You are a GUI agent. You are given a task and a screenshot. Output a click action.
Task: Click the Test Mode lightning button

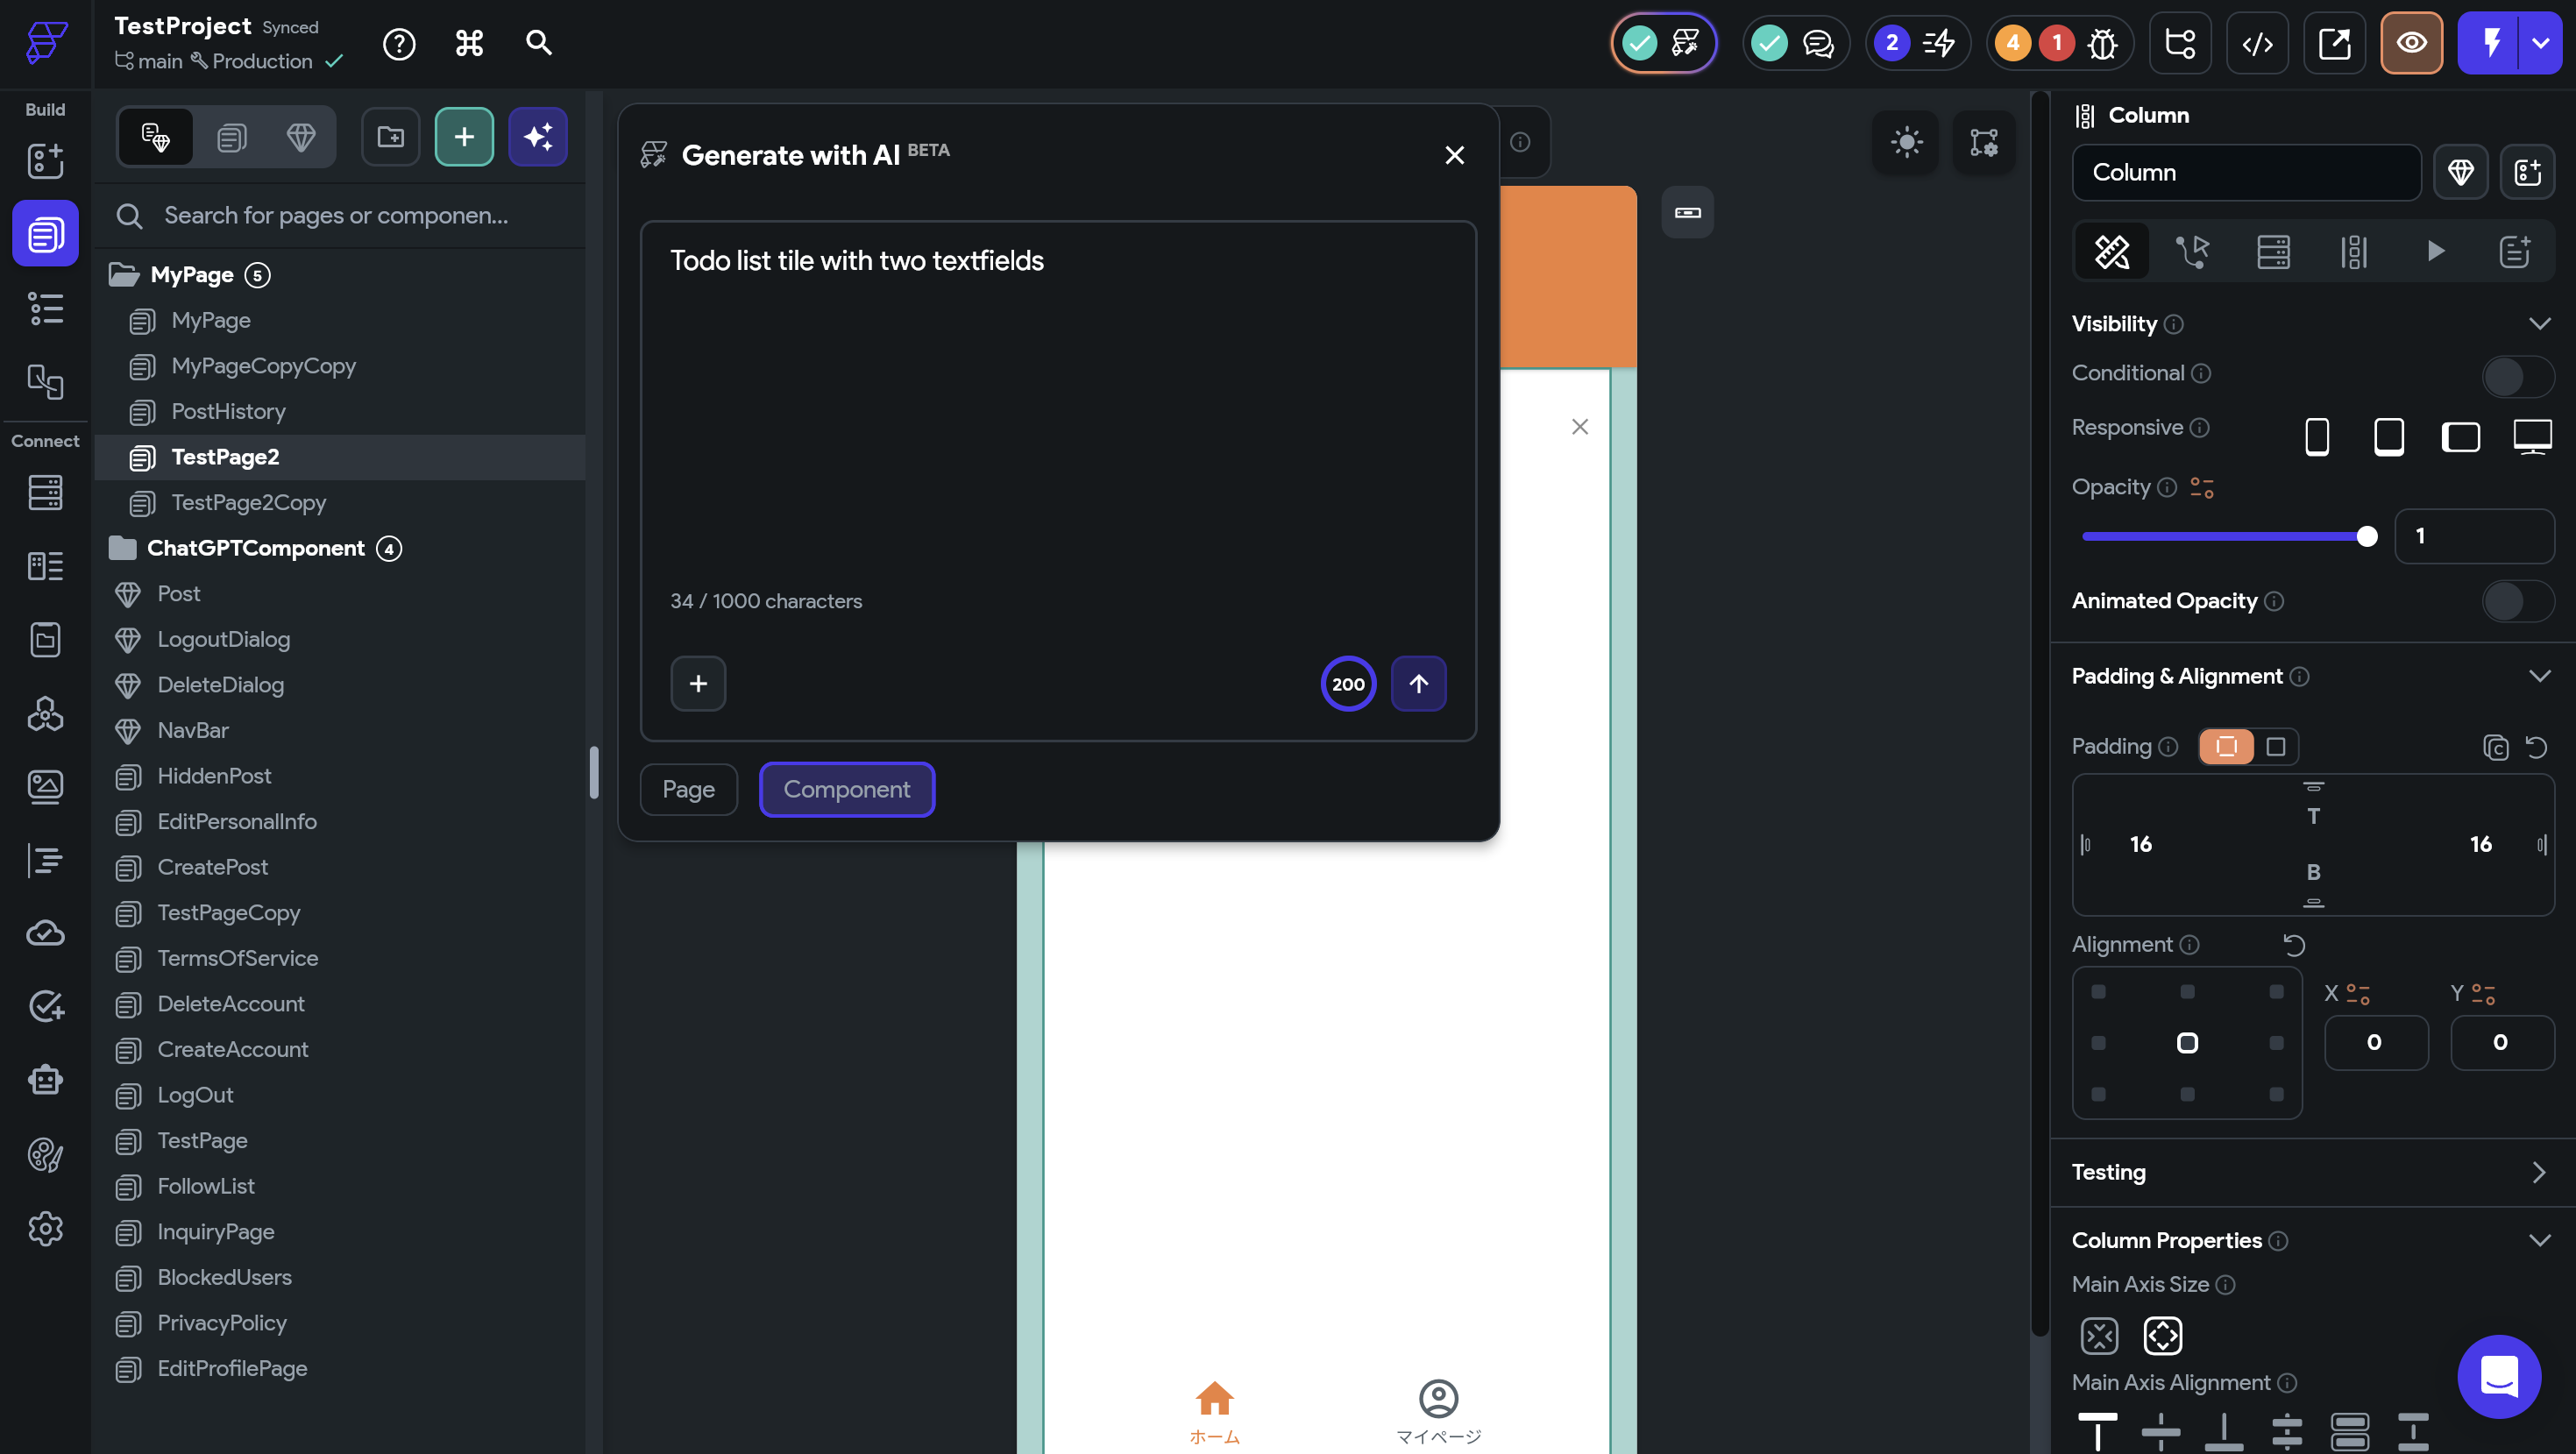[2490, 43]
